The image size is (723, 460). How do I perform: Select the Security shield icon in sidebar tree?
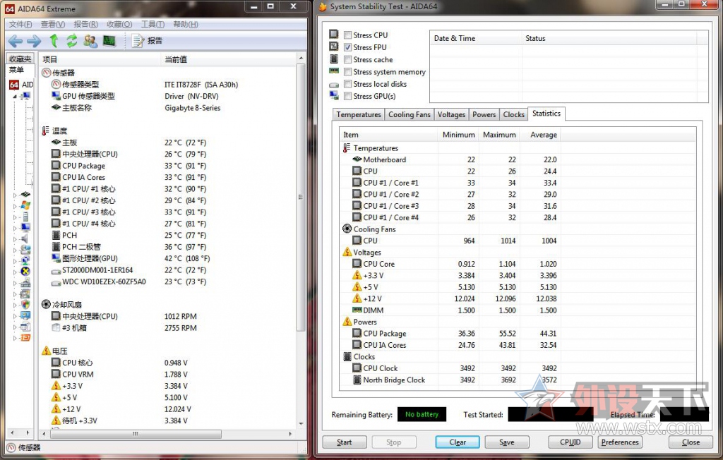[26, 305]
